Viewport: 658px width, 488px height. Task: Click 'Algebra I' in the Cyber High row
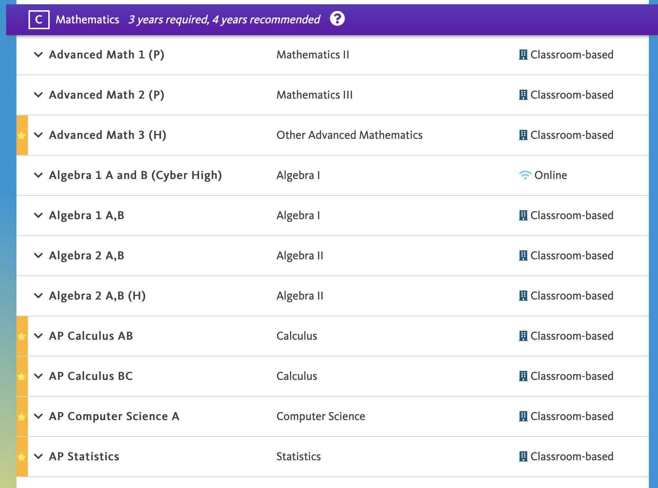pyautogui.click(x=298, y=175)
